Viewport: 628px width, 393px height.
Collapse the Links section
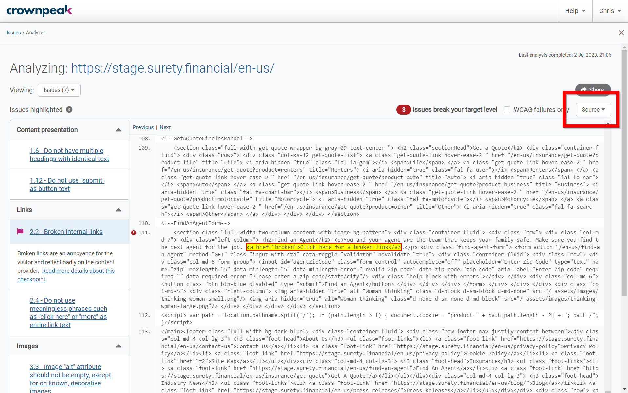tap(119, 210)
